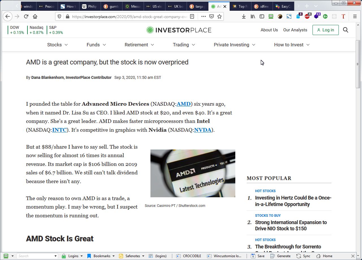List all tabs dropdown arrow
Image resolution: width=362 pixels, height=260 pixels.
point(316,6)
